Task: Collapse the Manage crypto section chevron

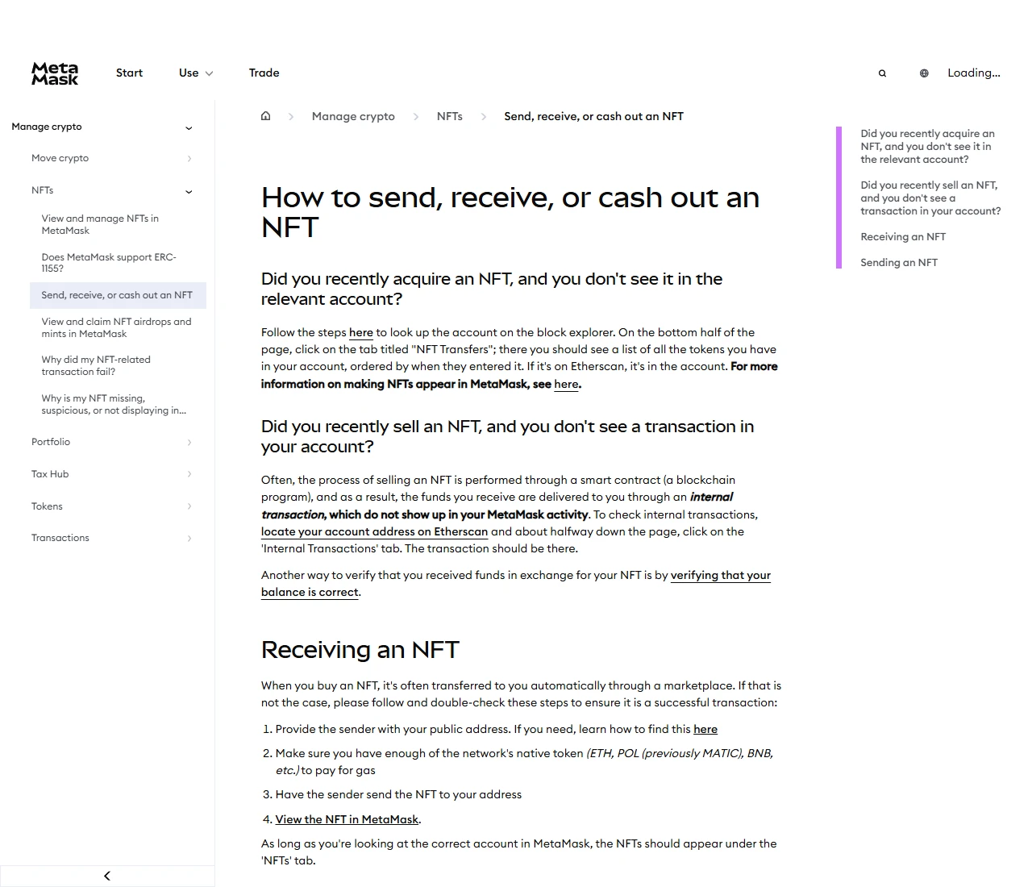Action: pos(189,127)
